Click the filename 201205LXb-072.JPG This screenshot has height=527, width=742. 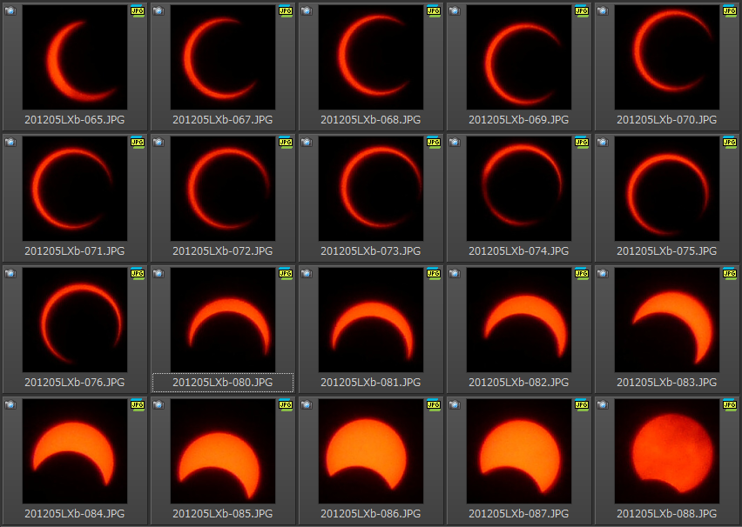(223, 251)
